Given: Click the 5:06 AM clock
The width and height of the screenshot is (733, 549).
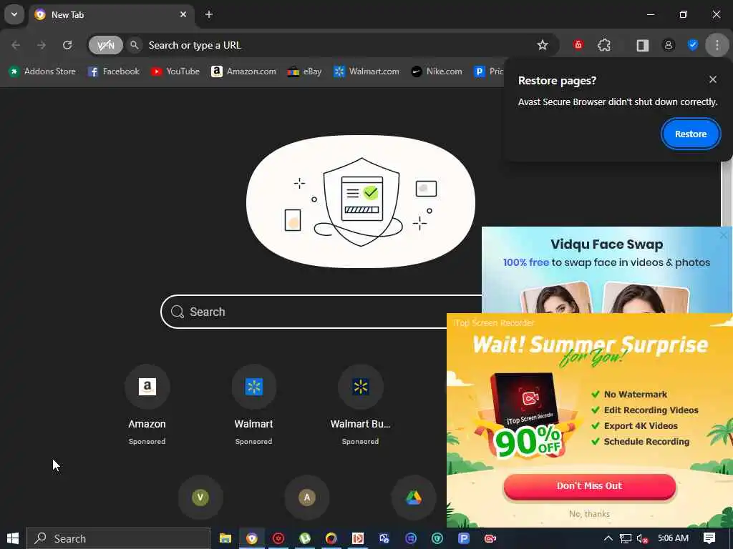Looking at the screenshot, I should tap(673, 538).
